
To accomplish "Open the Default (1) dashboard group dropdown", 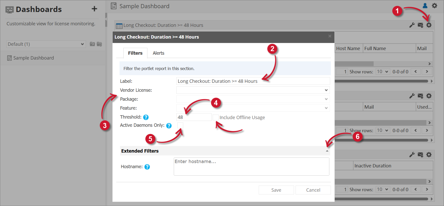I will 46,44.
